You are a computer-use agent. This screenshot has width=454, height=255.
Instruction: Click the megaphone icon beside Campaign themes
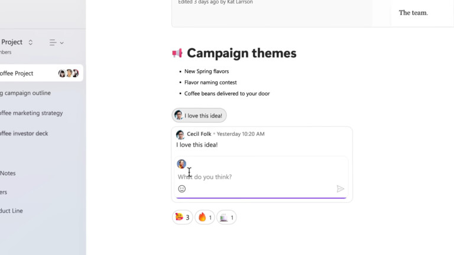click(177, 53)
